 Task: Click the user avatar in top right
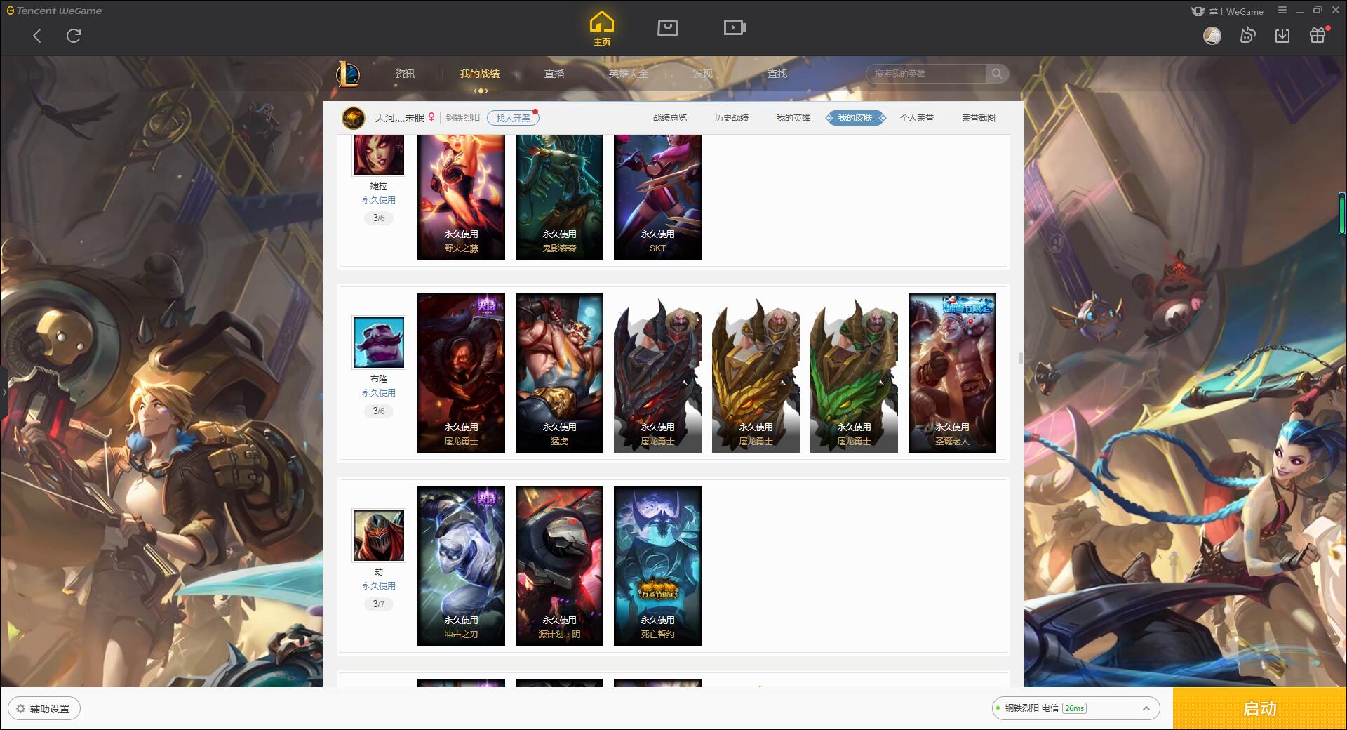coord(1212,36)
